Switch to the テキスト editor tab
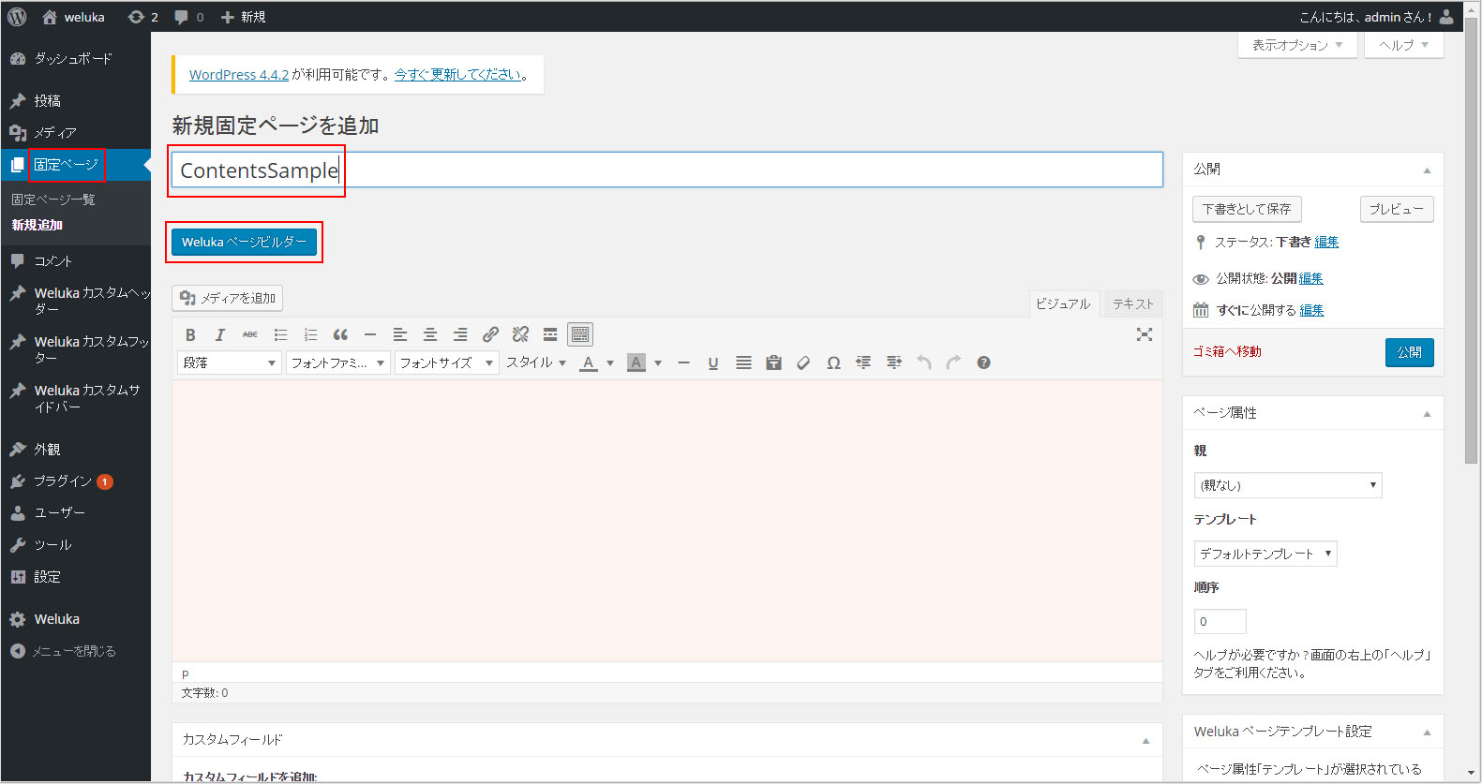 tap(1132, 303)
